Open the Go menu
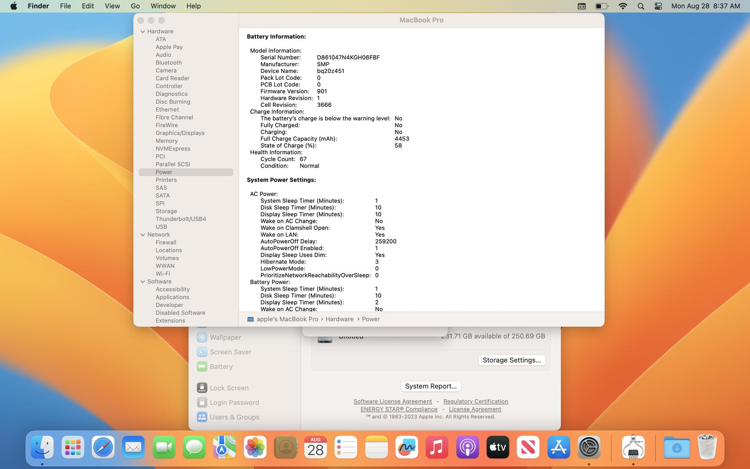 click(135, 6)
